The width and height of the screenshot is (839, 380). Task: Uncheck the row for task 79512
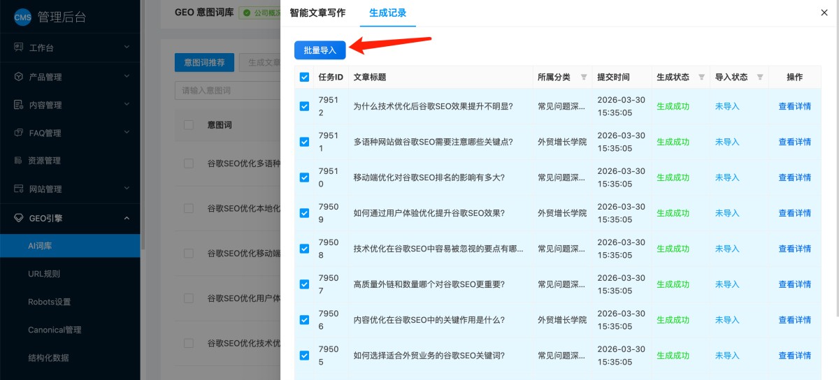pyautogui.click(x=304, y=106)
